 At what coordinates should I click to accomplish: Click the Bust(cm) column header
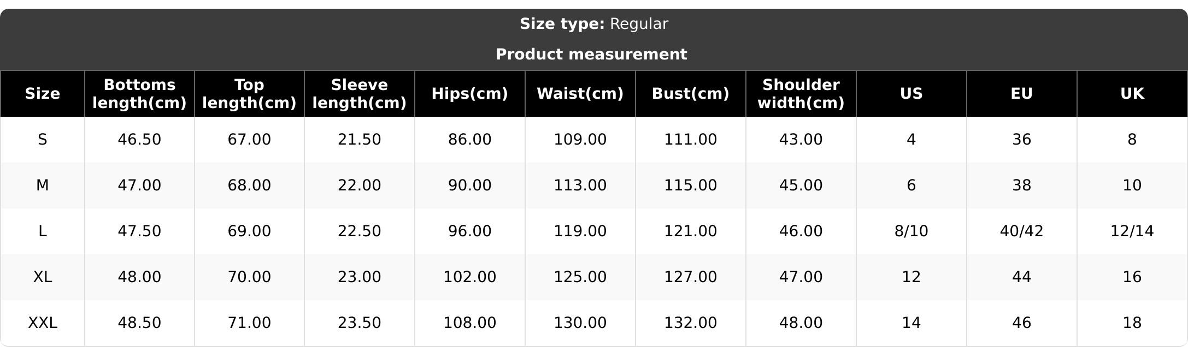tap(690, 94)
